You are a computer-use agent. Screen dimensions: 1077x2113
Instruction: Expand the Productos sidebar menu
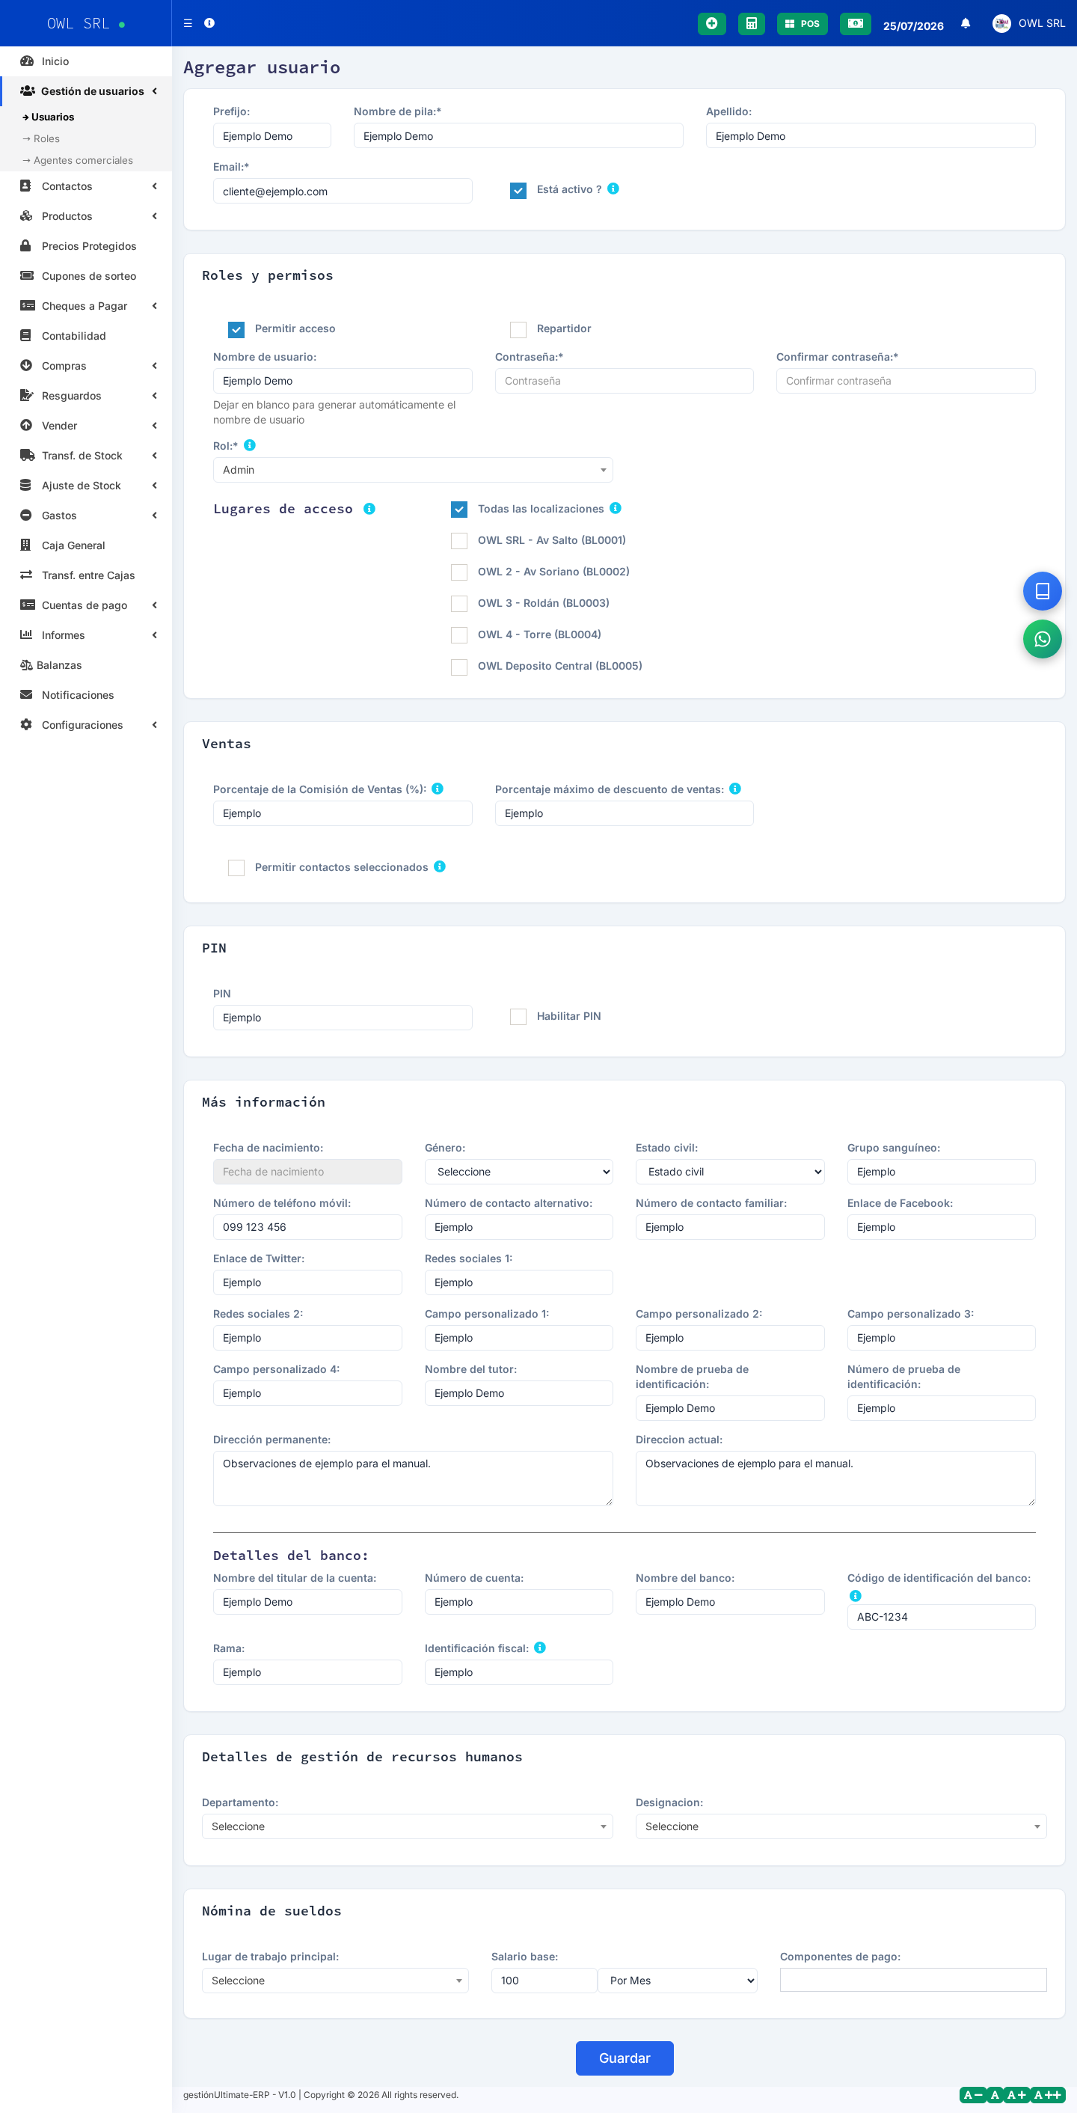point(86,215)
